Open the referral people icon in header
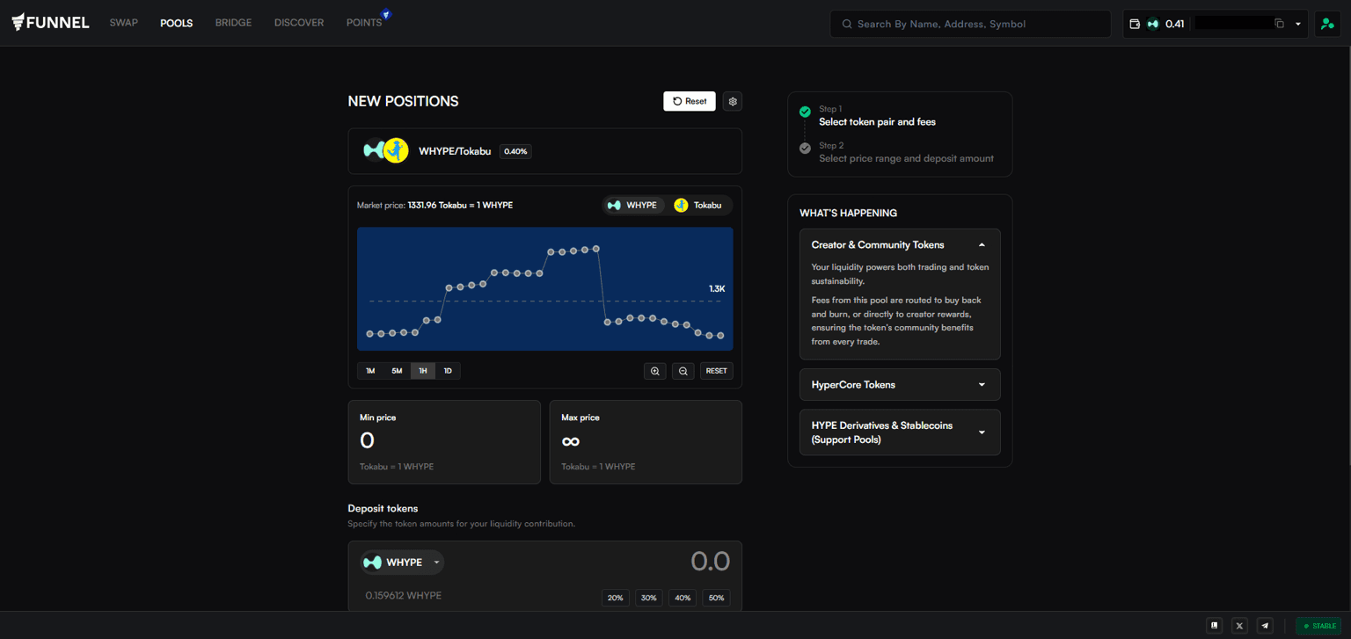The width and height of the screenshot is (1351, 639). tap(1326, 24)
